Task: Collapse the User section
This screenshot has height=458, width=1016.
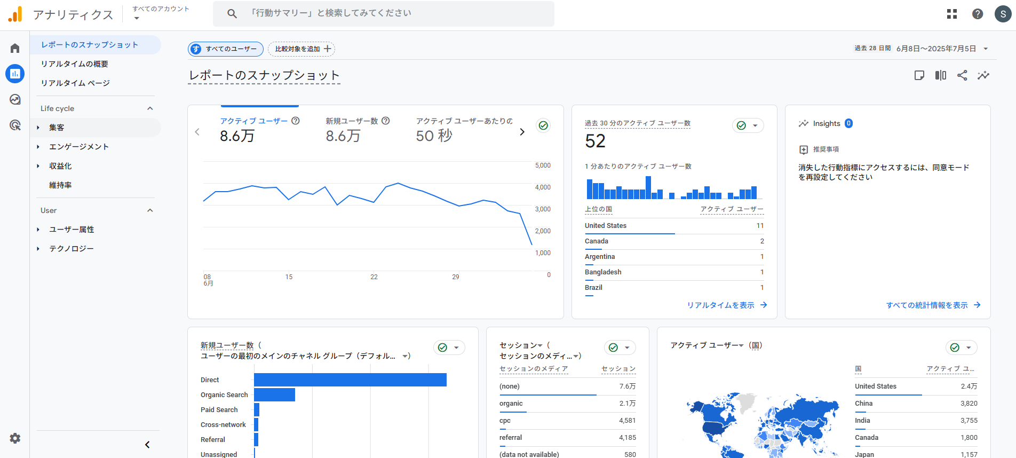Action: tap(150, 210)
